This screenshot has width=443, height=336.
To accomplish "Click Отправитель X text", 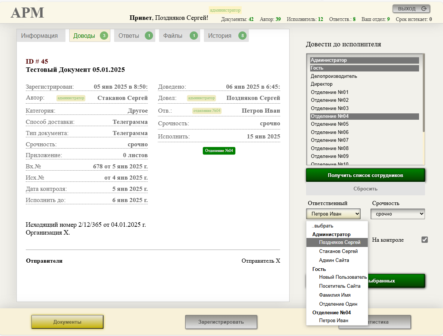I will click(x=261, y=261).
